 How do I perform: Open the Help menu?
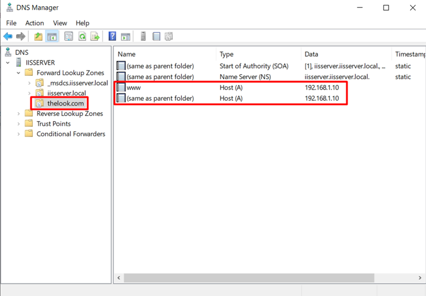[x=82, y=23]
